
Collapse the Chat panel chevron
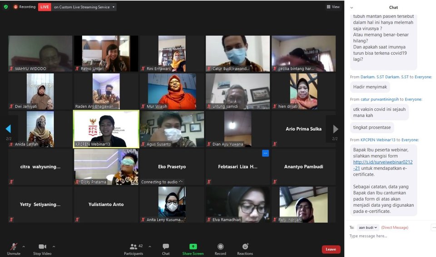point(352,8)
